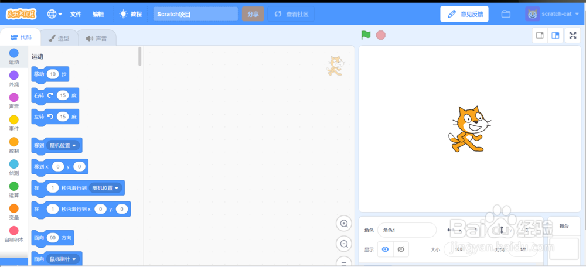Open 鼠标指针 dropdown in 面向 block
The width and height of the screenshot is (586, 267).
click(63, 259)
